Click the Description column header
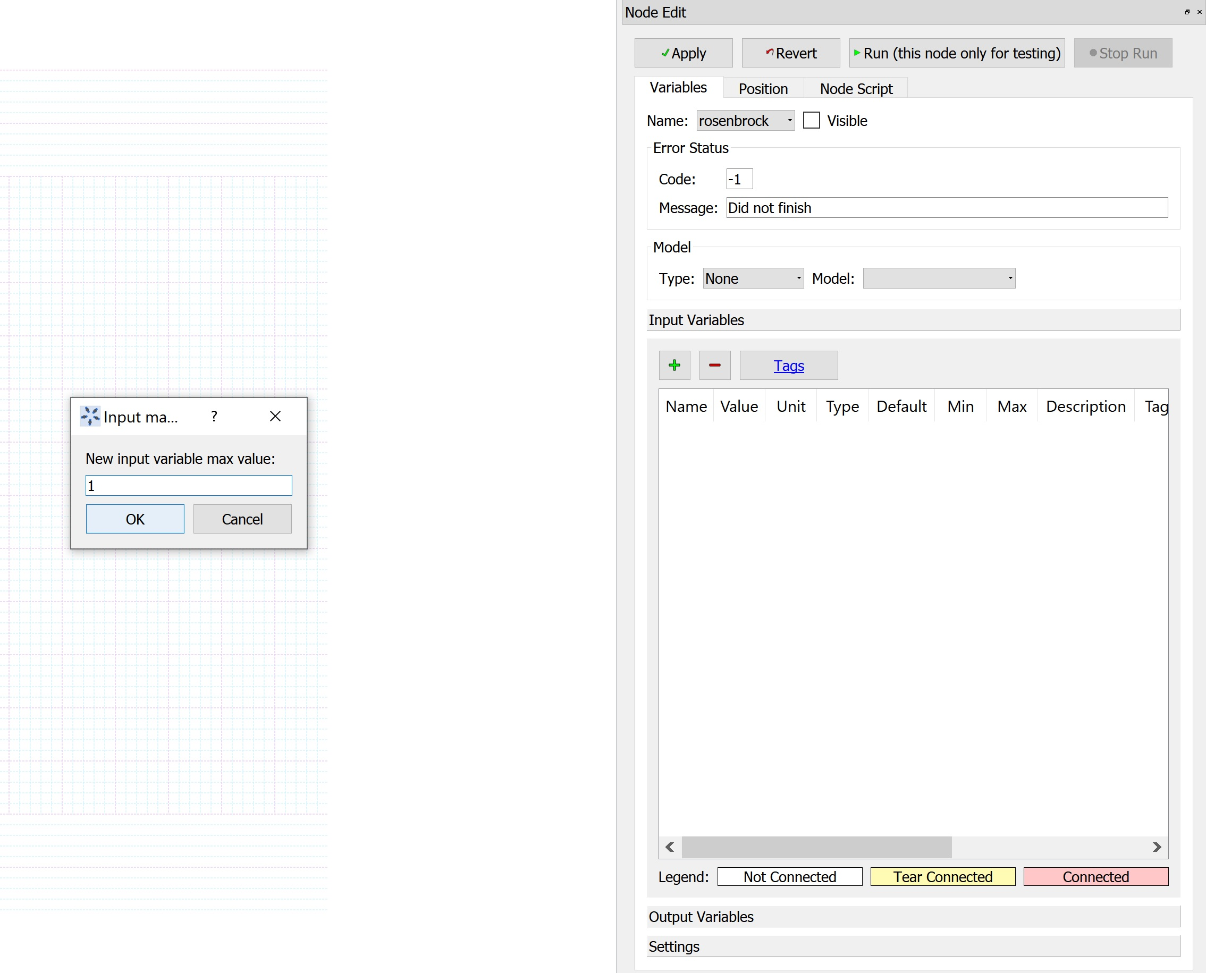1206x973 pixels. [x=1085, y=407]
